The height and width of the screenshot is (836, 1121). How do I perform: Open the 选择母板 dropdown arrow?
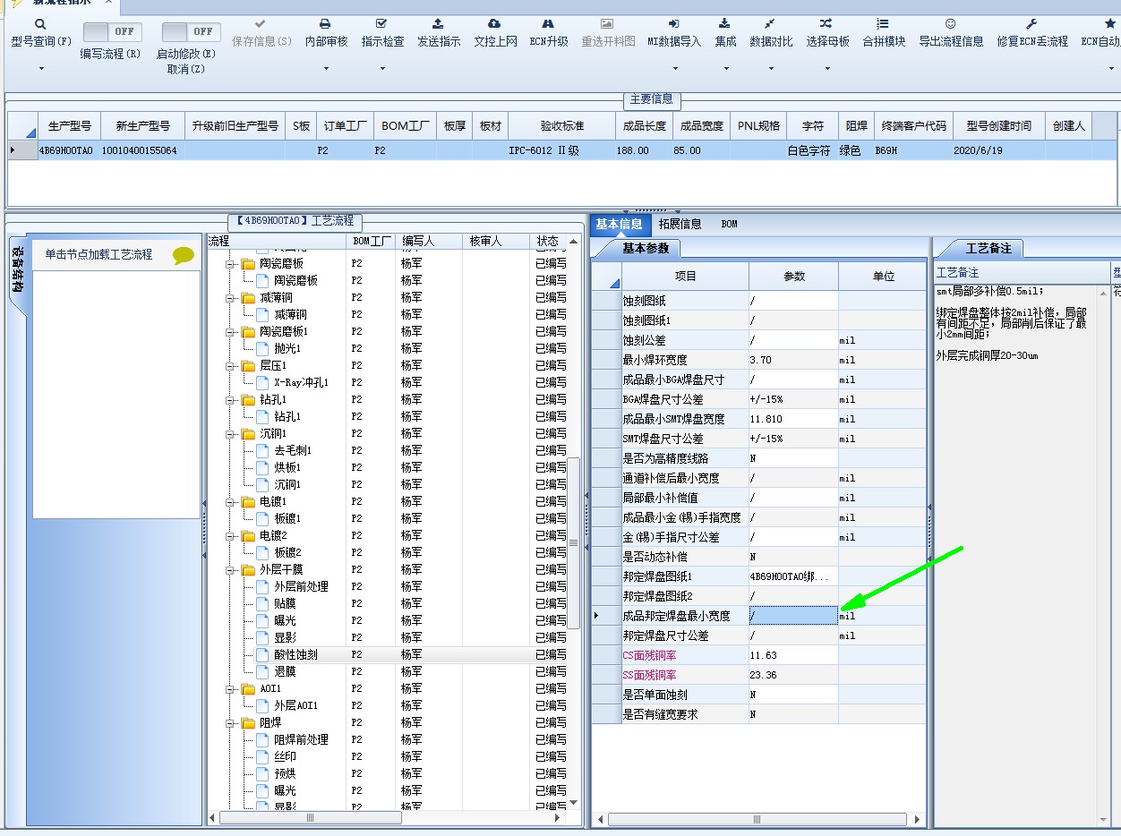point(826,69)
